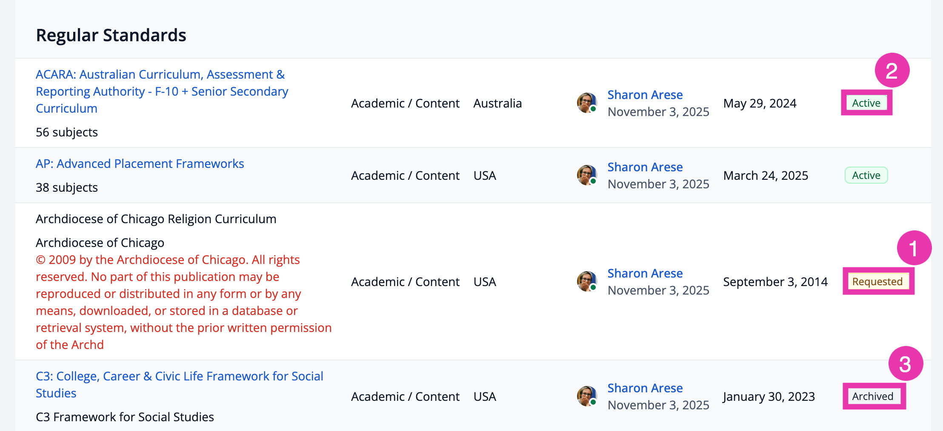The image size is (943, 431).
Task: Click Sharon Arese avatar in Archdiocese row
Action: (x=587, y=281)
